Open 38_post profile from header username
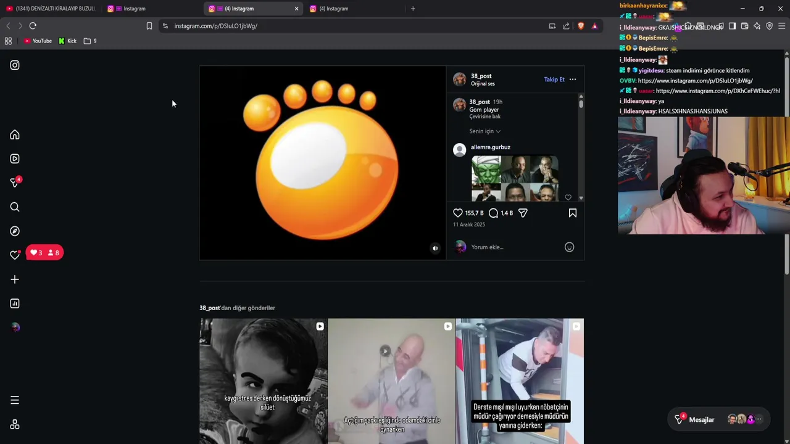 (x=481, y=76)
